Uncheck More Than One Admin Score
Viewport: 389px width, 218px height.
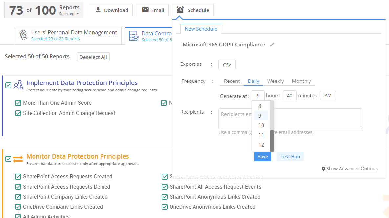point(18,103)
